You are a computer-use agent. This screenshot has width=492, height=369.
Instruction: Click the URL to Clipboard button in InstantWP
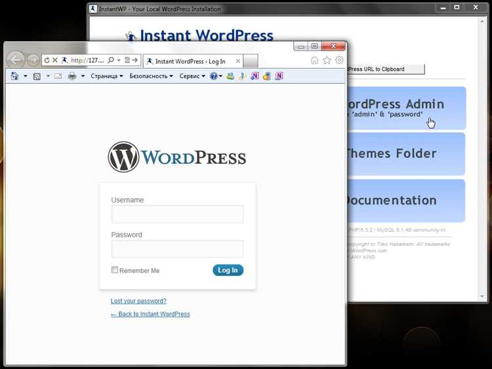click(x=386, y=69)
